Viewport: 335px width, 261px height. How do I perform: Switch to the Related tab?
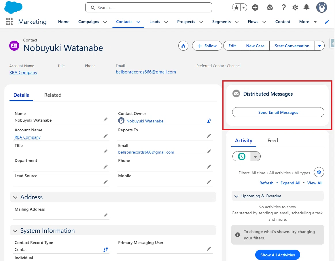coord(53,95)
